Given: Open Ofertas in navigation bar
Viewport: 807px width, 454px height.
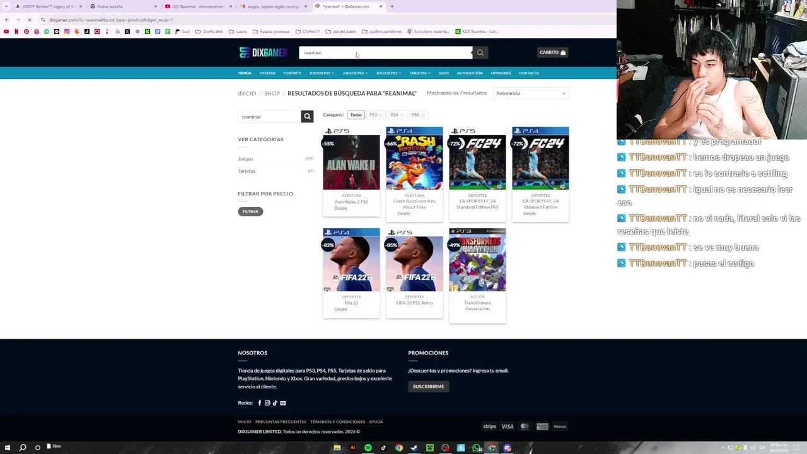Looking at the screenshot, I should point(267,73).
